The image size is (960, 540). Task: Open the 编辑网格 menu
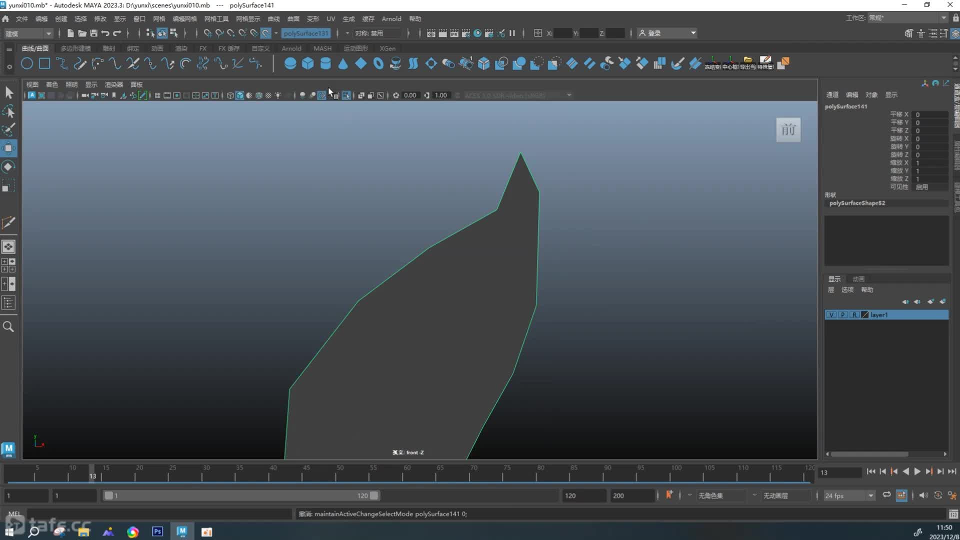point(184,18)
